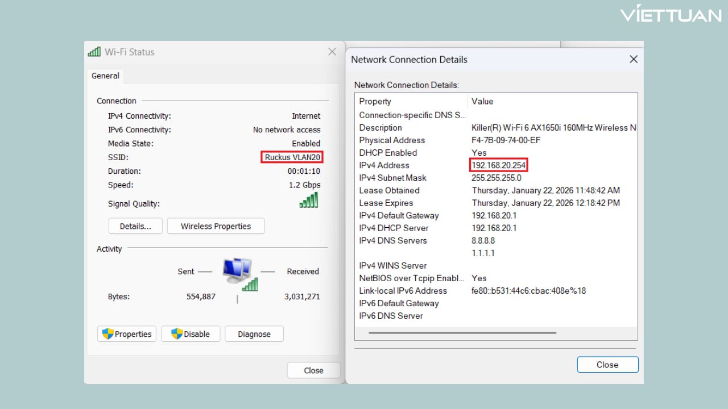Viewport: 728px width, 409px height.
Task: Click the Wi-Fi signal icon in the title bar
Action: click(94, 51)
